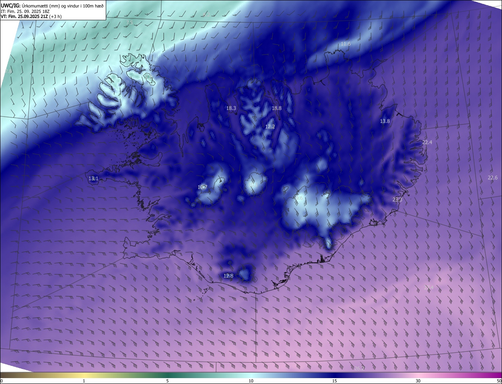Click the 9.6 value on the glacier area

pos(299,198)
